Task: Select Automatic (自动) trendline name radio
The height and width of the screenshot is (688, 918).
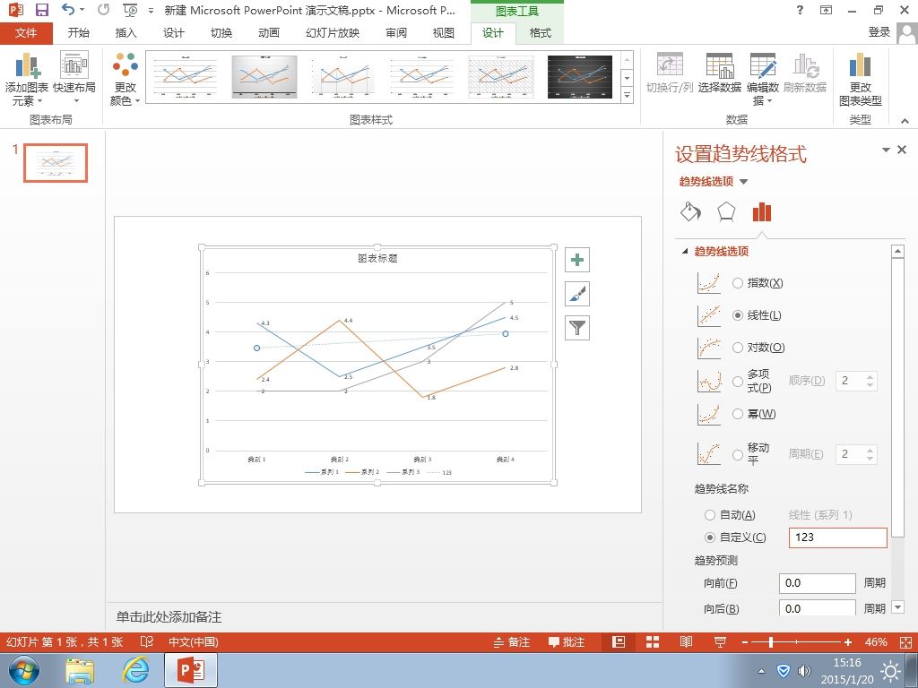Action: coord(710,515)
